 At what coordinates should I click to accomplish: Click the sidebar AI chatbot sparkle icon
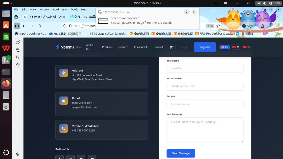click(x=18, y=42)
